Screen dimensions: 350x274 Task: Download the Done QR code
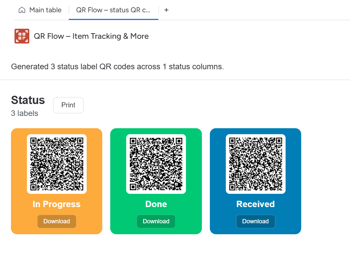pos(156,221)
